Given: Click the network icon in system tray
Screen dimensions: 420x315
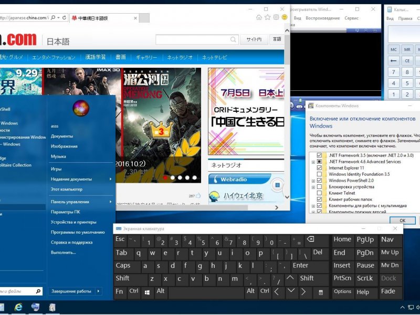Looking at the screenshot, I should point(411,308).
